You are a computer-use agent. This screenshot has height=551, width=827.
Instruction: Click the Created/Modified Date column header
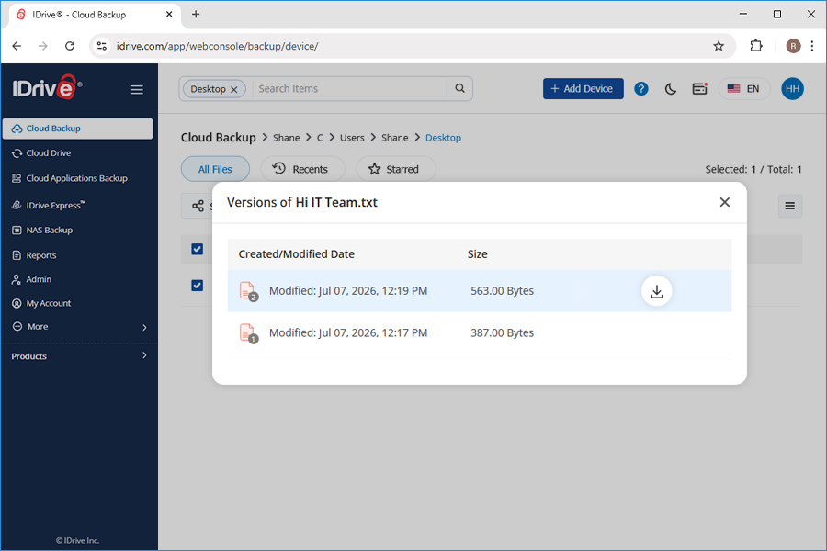click(297, 254)
